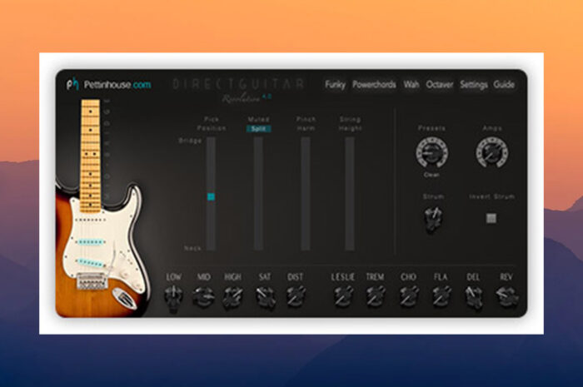Toggle the Invert Strum checkbox
Image resolution: width=583 pixels, height=387 pixels.
pyautogui.click(x=491, y=218)
